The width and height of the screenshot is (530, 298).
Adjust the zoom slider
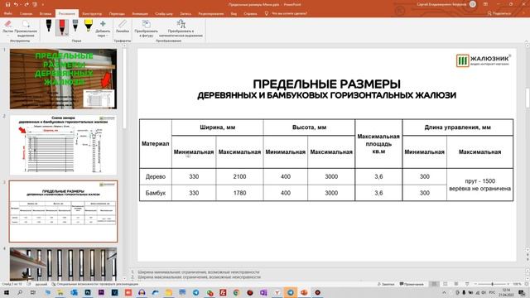point(492,284)
